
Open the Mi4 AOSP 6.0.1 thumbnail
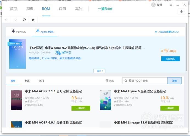click(16, 124)
